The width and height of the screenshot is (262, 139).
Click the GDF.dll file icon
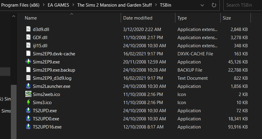(28, 38)
